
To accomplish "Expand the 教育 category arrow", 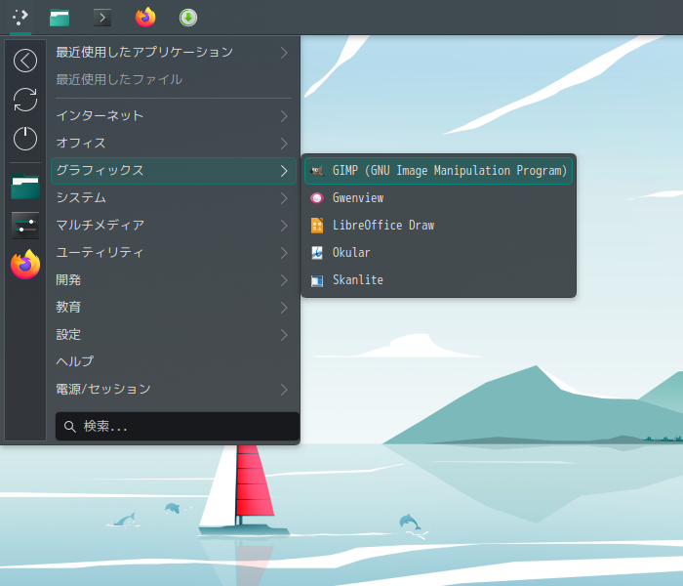I will [284, 308].
